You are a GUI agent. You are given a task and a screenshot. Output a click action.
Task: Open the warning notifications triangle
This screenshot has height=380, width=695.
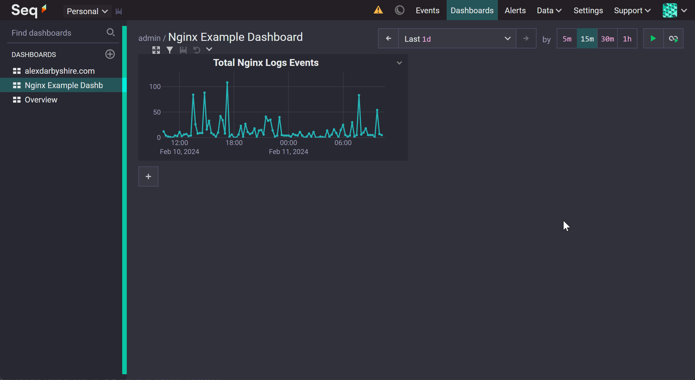tap(378, 10)
